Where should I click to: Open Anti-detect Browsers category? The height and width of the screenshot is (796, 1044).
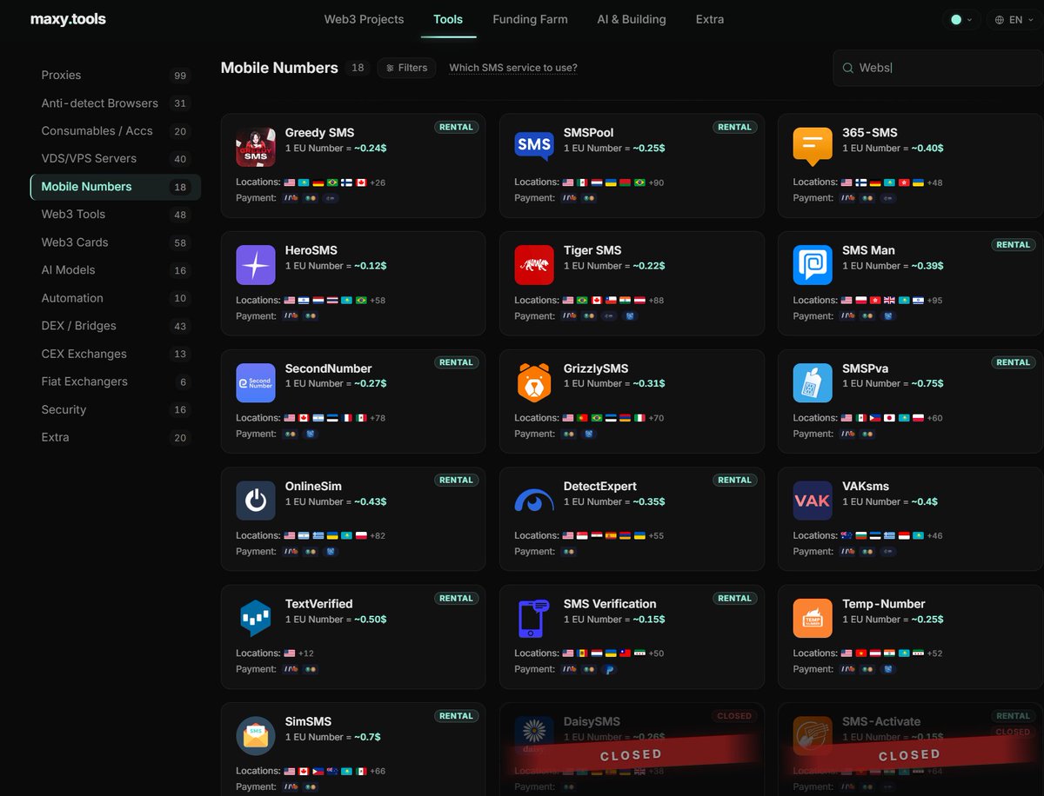115,103
